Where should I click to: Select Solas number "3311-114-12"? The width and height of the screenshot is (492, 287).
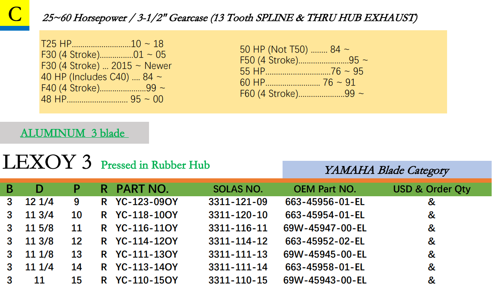(238, 241)
